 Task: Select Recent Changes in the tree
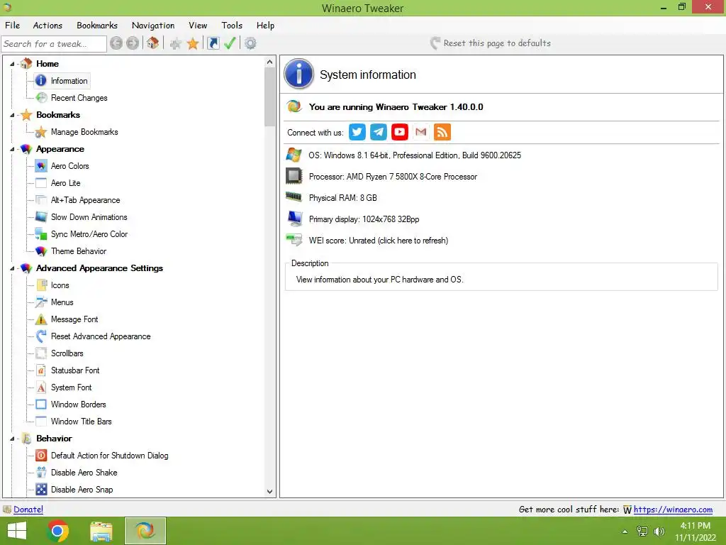pyautogui.click(x=79, y=98)
